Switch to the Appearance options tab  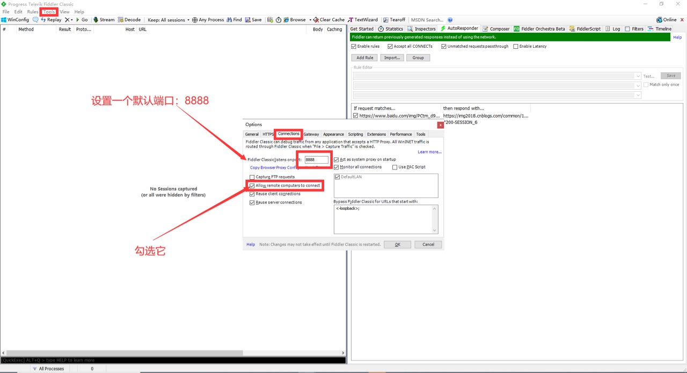pyautogui.click(x=333, y=134)
